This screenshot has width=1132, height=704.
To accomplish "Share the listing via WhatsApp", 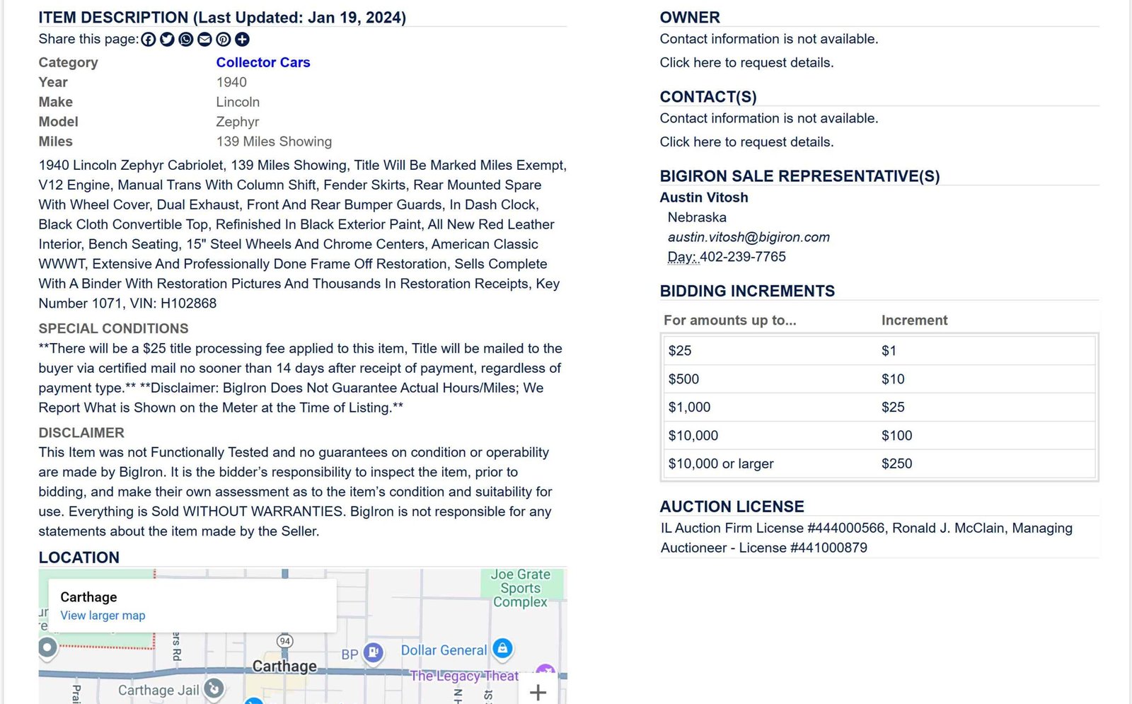I will point(185,40).
